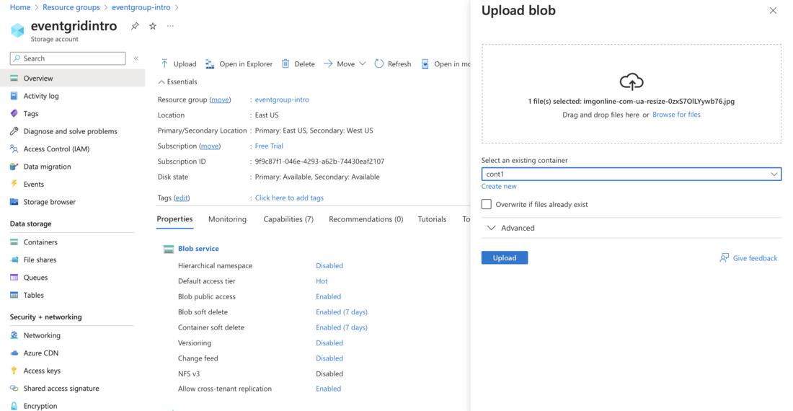Open the more options ellipsis menu

(x=170, y=26)
